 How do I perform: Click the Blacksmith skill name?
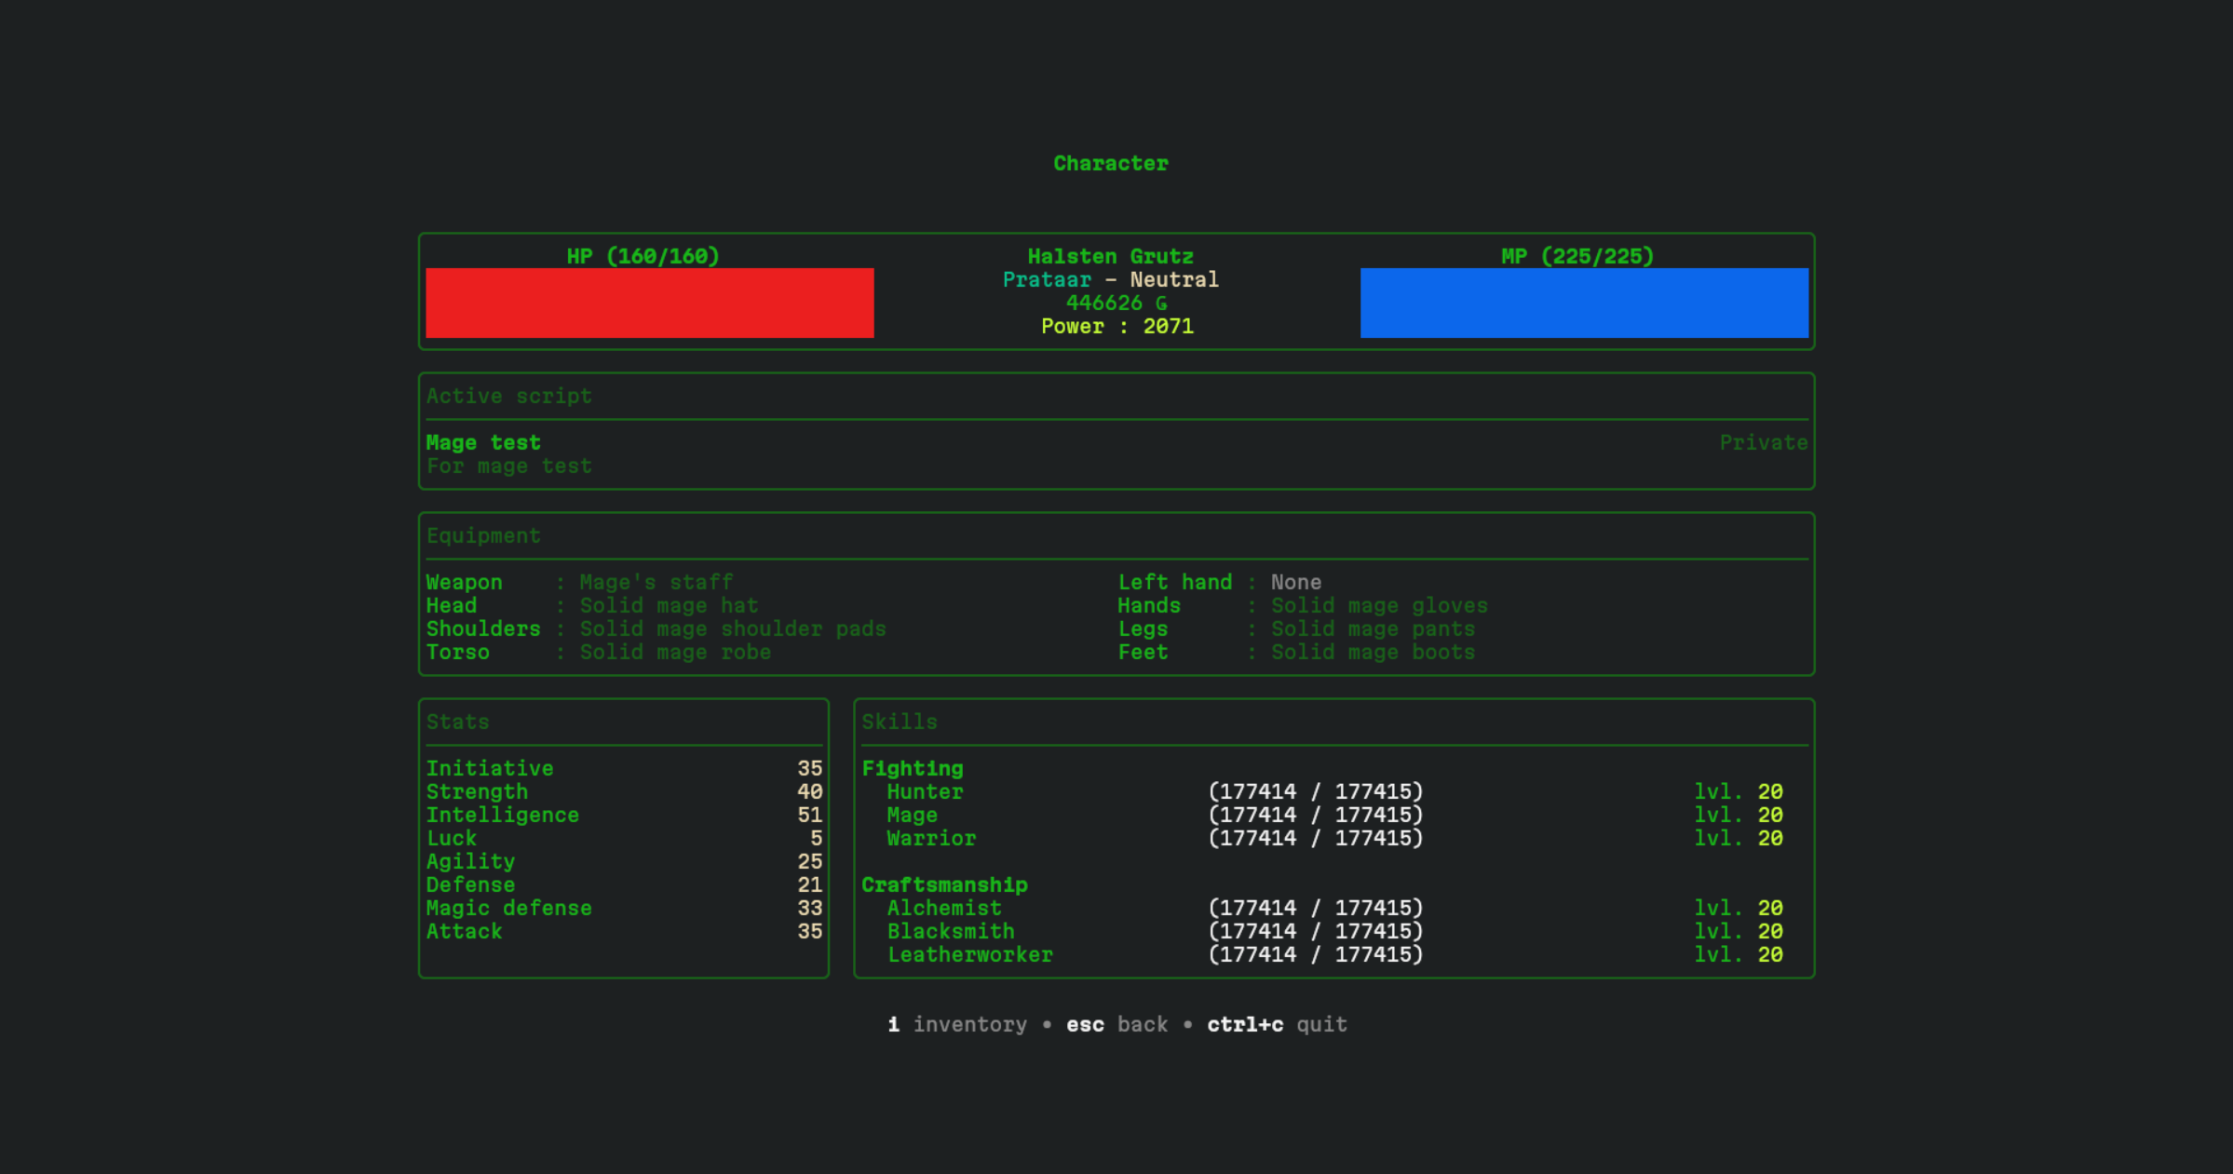(x=951, y=931)
